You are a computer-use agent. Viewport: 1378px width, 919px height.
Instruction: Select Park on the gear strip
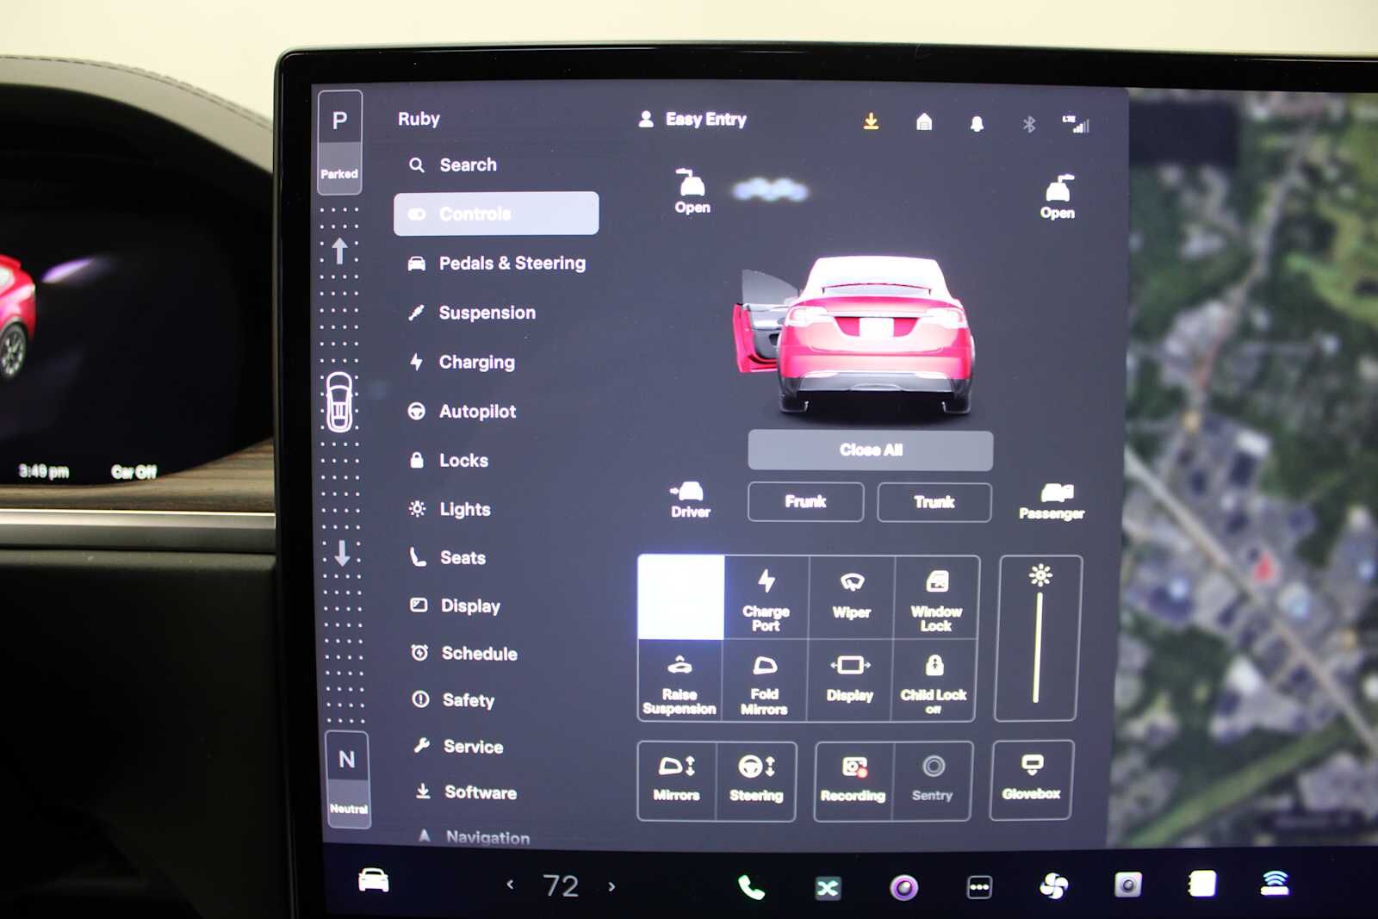coord(340,140)
